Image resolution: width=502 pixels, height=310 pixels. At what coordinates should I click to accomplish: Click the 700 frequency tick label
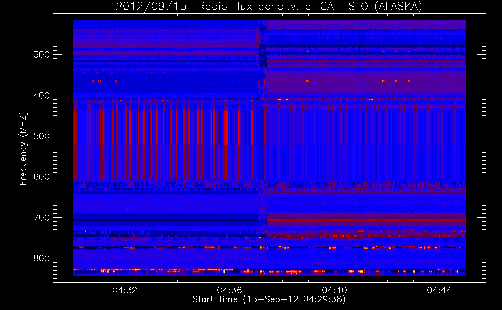tap(42, 218)
